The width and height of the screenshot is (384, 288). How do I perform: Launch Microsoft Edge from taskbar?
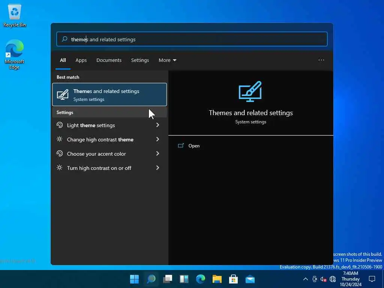click(201, 279)
